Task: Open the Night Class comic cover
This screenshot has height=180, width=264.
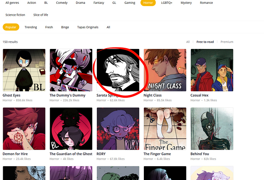Action: (165, 70)
